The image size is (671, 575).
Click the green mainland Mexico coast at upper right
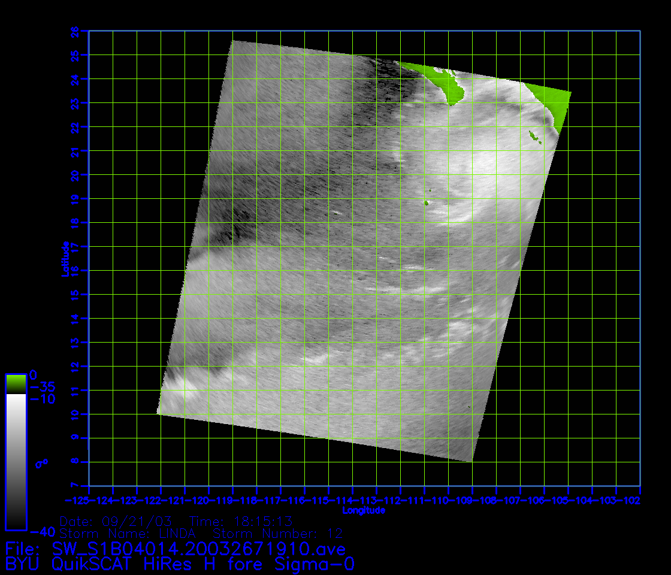coord(552,103)
